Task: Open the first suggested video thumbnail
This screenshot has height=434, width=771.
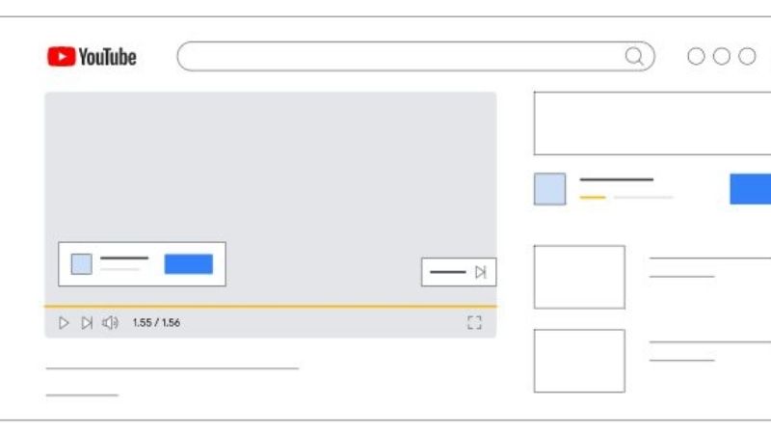Action: 580,277
